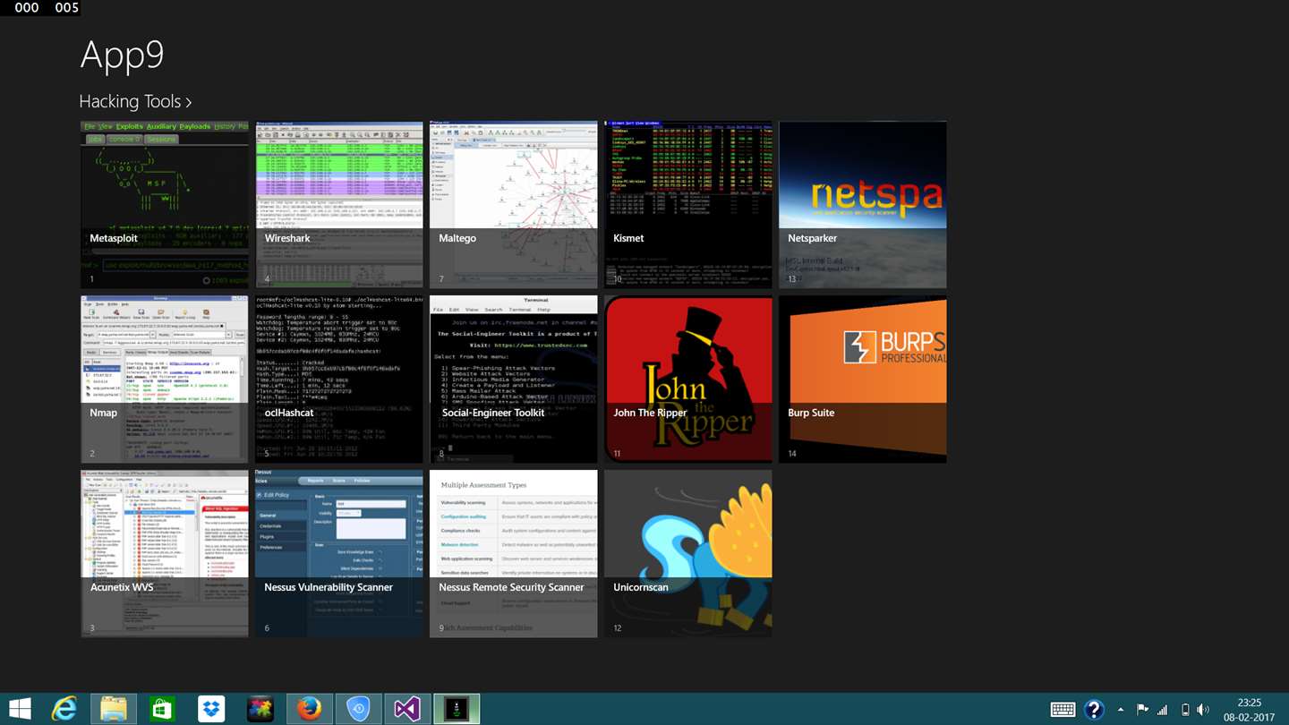This screenshot has width=1289, height=725.
Task: Open the network signal tray icon
Action: point(1163,710)
